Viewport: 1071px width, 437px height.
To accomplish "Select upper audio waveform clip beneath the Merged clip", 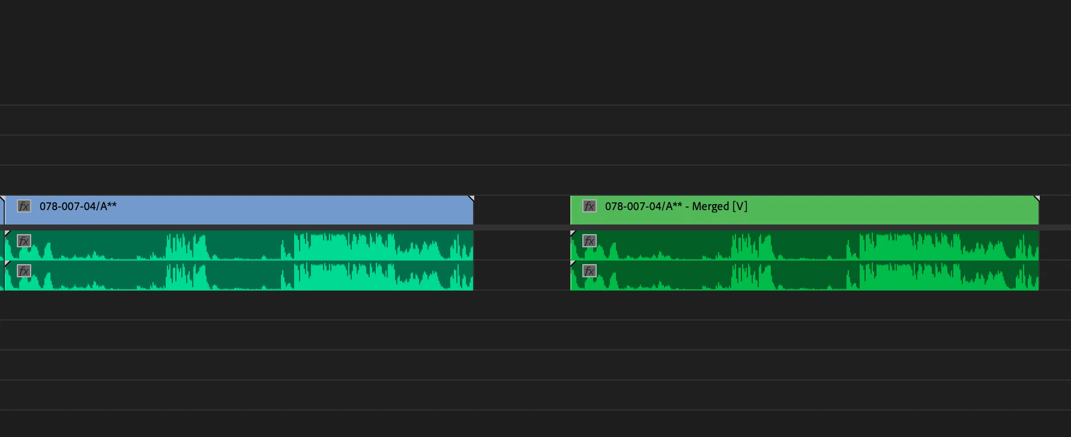I will pyautogui.click(x=804, y=246).
